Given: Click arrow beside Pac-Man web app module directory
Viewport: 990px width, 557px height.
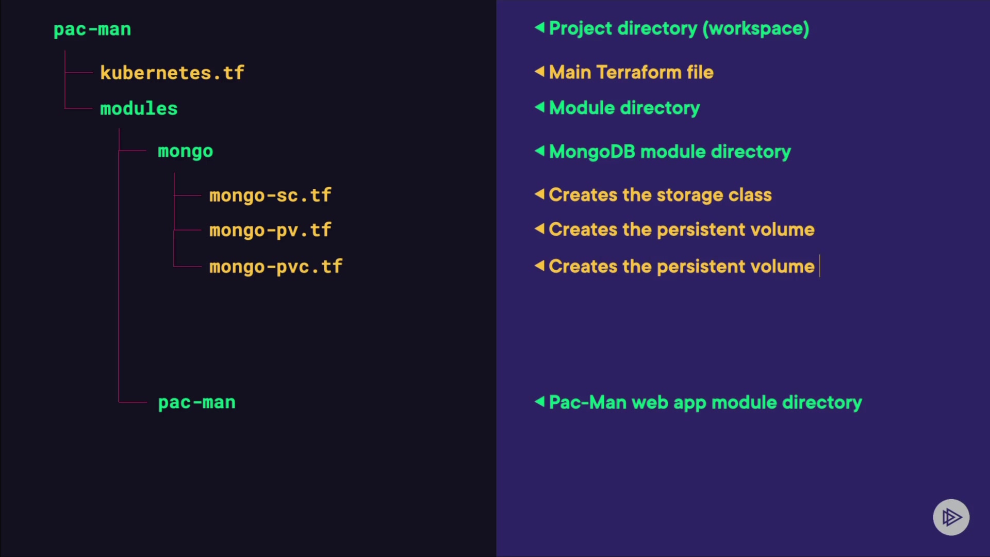Looking at the screenshot, I should [x=539, y=401].
